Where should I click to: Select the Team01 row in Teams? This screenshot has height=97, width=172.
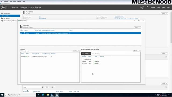[x=50, y=57]
